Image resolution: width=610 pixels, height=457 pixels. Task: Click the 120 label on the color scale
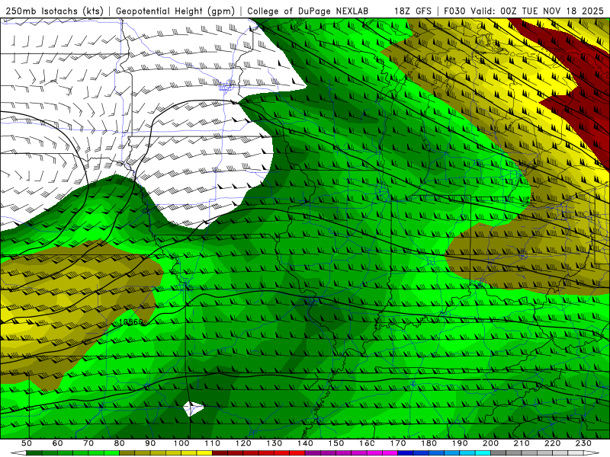[243, 443]
